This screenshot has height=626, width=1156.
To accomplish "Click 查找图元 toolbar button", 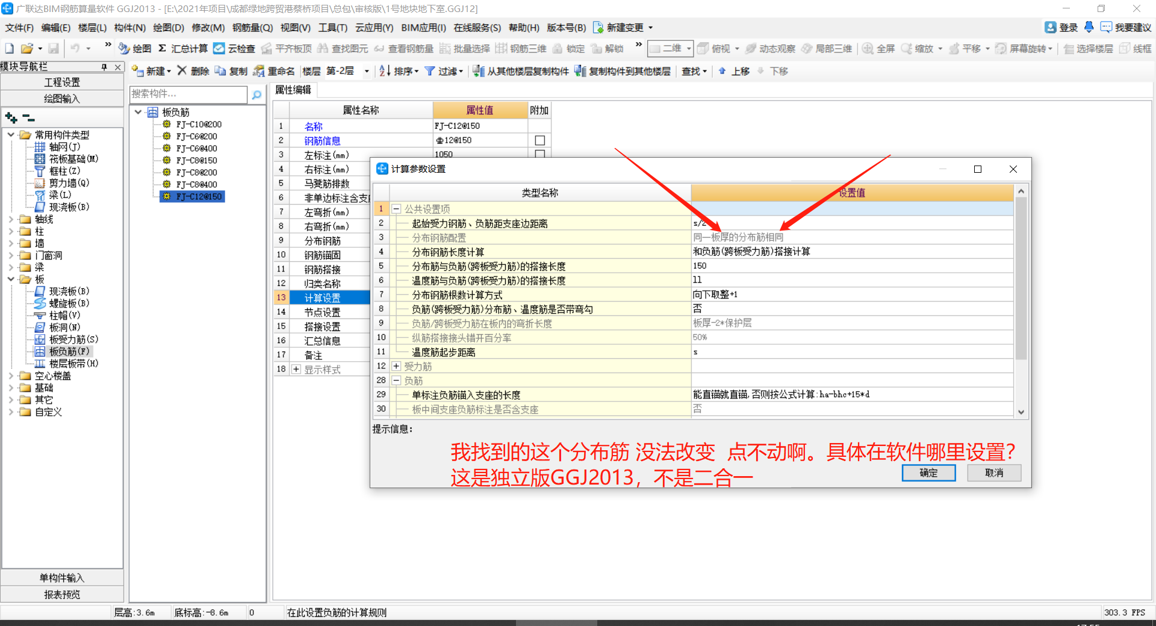I will pos(343,49).
